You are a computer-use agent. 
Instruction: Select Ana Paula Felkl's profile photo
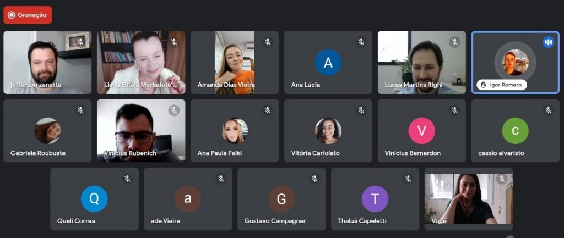pyautogui.click(x=235, y=131)
